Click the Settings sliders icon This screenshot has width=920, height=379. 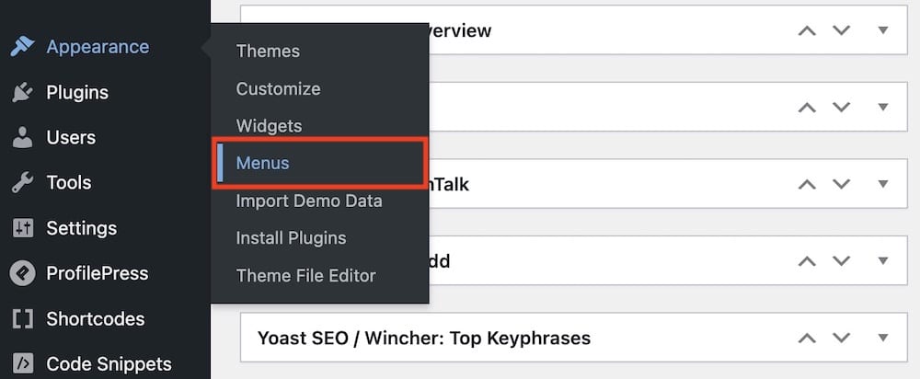(x=23, y=228)
